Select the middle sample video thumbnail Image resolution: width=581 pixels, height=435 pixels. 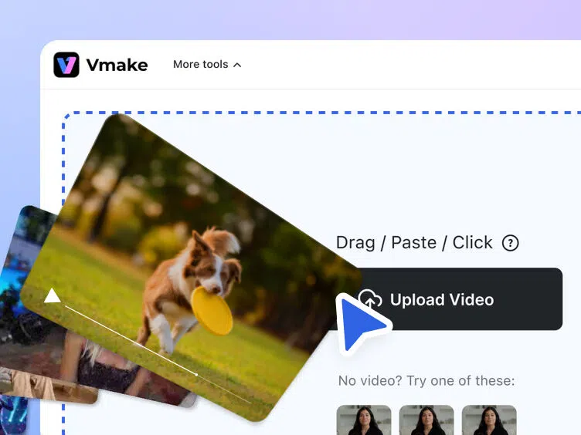[x=426, y=420]
